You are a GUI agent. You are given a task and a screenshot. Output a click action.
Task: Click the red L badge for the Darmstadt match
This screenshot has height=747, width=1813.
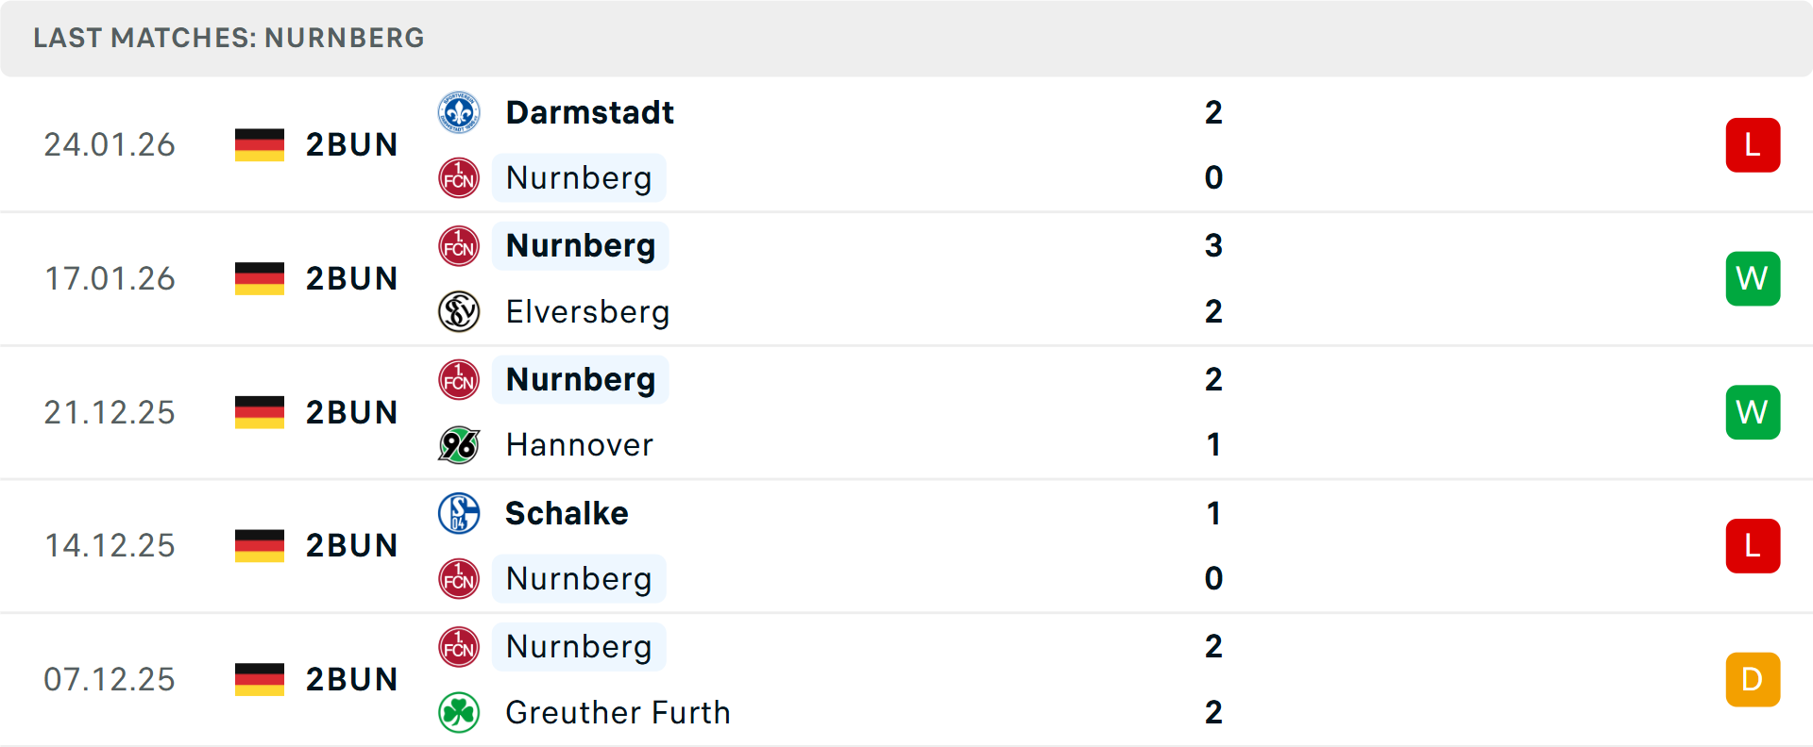tap(1753, 144)
